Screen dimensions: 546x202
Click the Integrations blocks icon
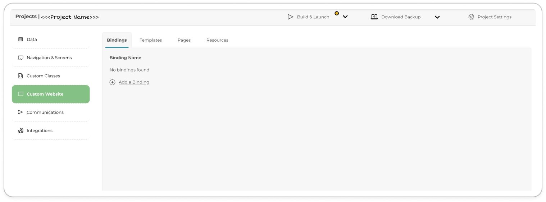coord(21,131)
